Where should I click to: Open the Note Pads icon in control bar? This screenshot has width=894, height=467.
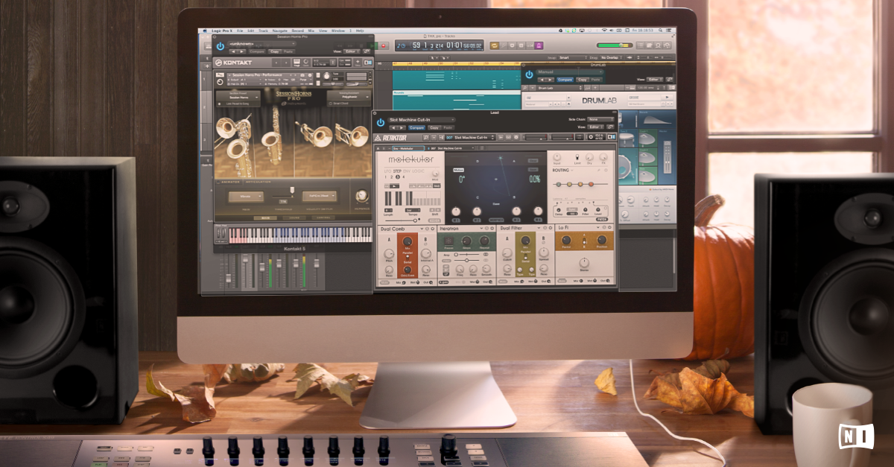point(650,45)
